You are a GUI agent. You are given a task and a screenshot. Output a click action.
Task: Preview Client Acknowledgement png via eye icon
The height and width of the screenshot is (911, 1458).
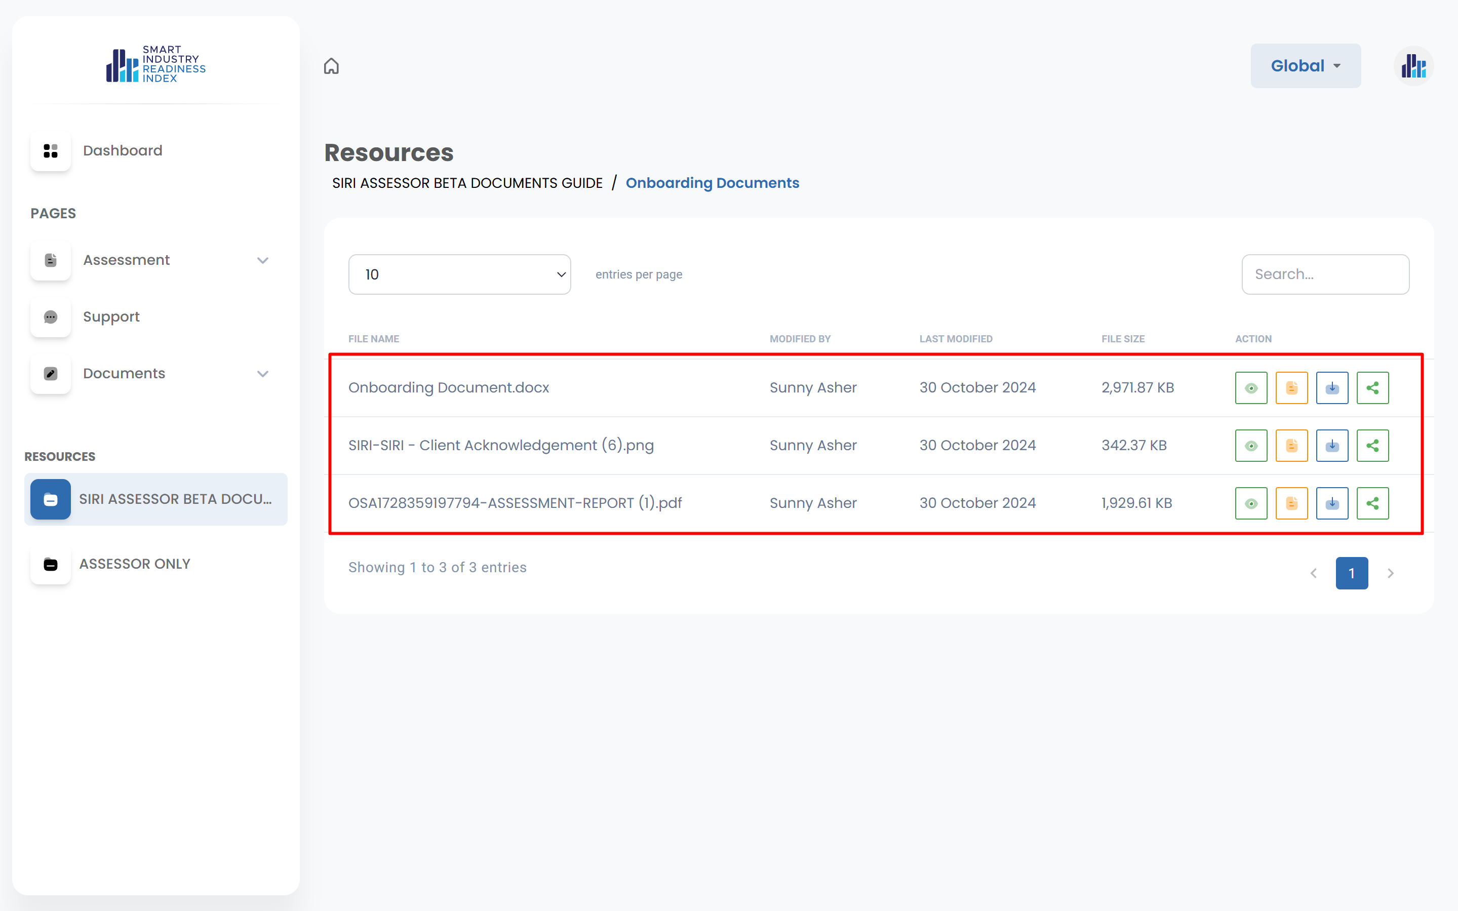[x=1251, y=445]
